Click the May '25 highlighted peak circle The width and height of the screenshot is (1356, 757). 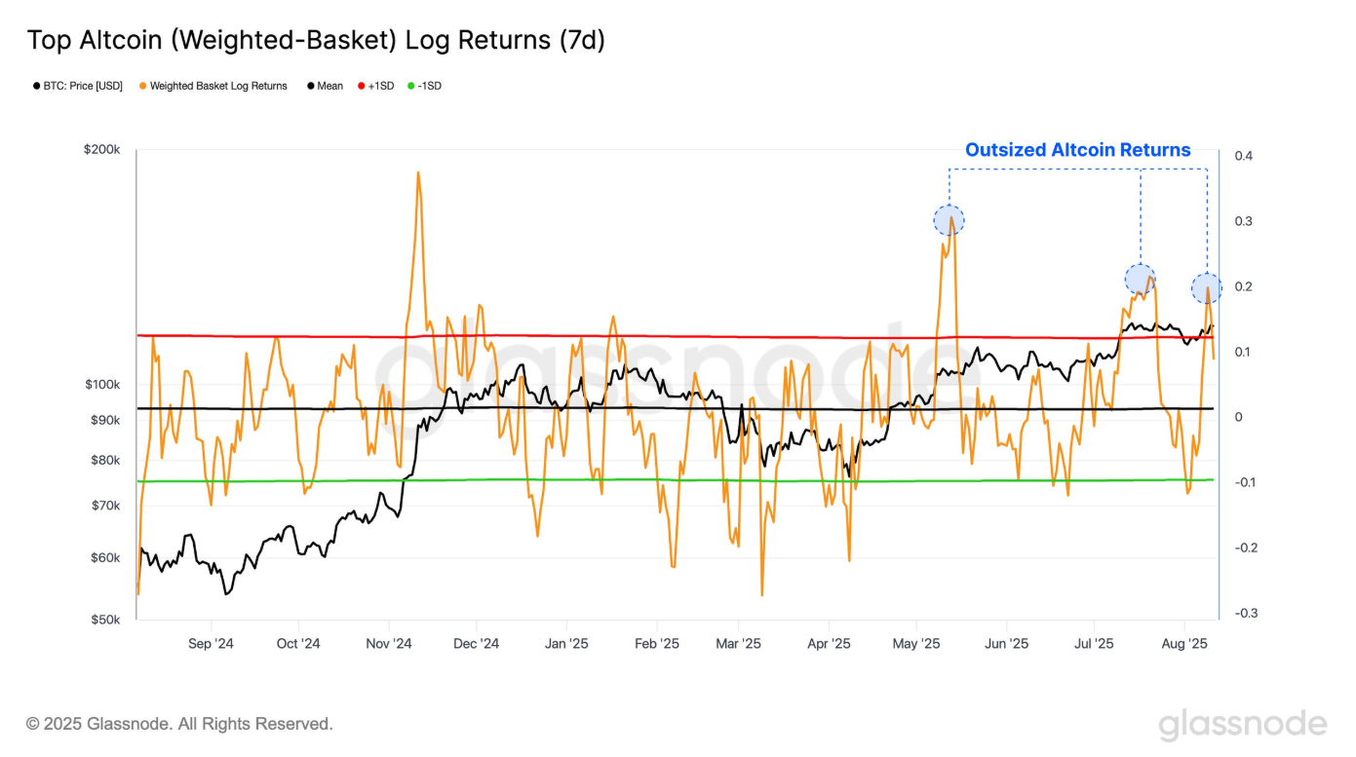click(x=949, y=220)
